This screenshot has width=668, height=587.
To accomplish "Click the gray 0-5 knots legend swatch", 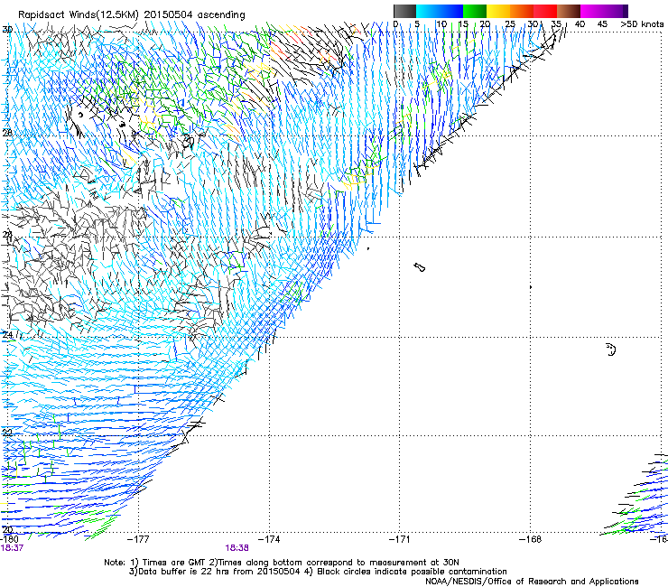I will [x=404, y=11].
